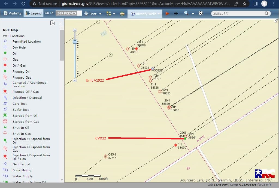Click the map zoom slider handle
The width and height of the screenshot is (279, 188).
75,41
